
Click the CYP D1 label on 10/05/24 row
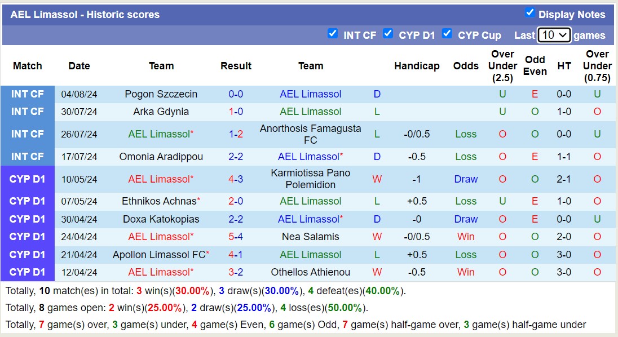click(27, 179)
